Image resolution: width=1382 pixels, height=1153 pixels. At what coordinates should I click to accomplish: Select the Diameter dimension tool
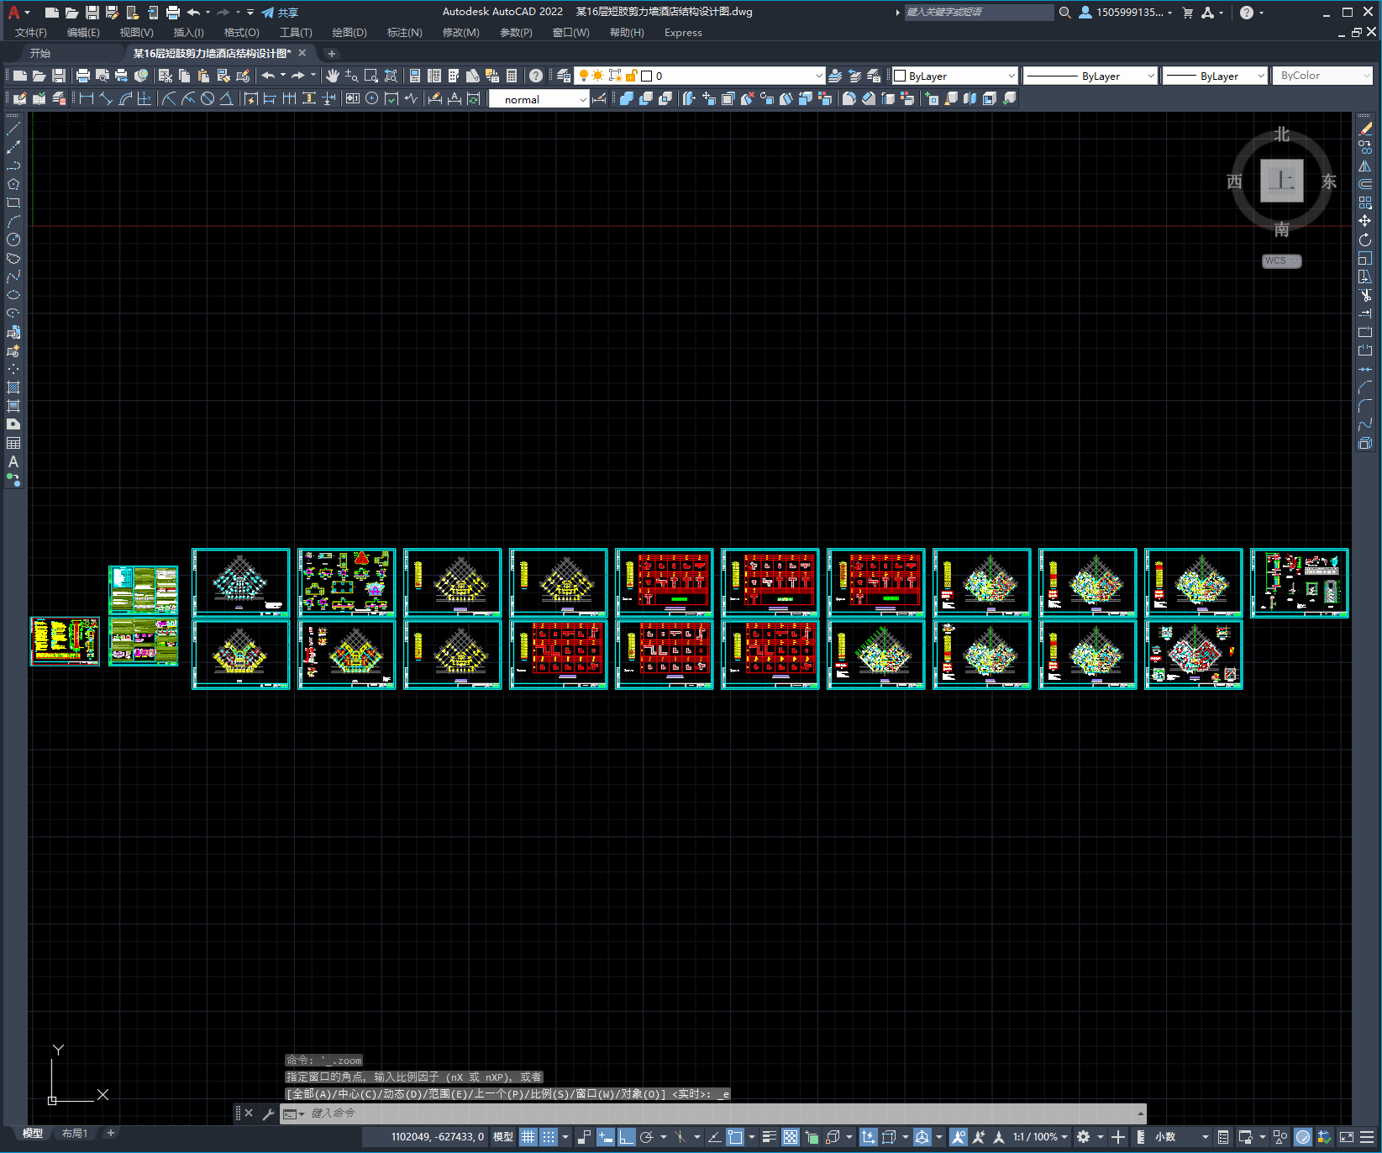pyautogui.click(x=207, y=98)
